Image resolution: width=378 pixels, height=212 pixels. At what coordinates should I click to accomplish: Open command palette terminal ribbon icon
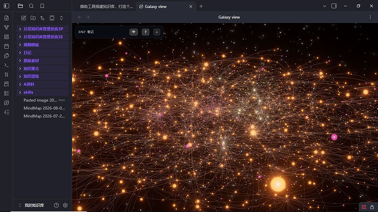coord(7,65)
